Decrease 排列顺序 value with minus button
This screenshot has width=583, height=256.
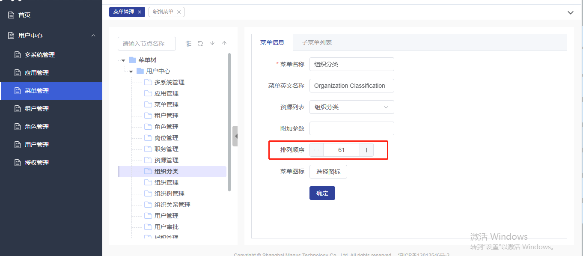click(316, 150)
